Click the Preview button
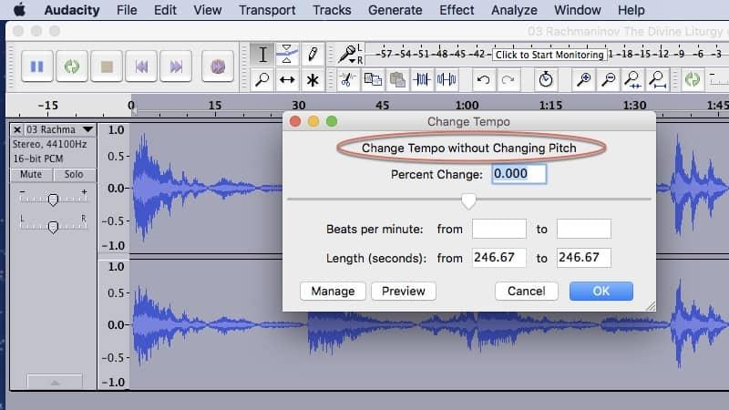729x410 pixels. 404,291
